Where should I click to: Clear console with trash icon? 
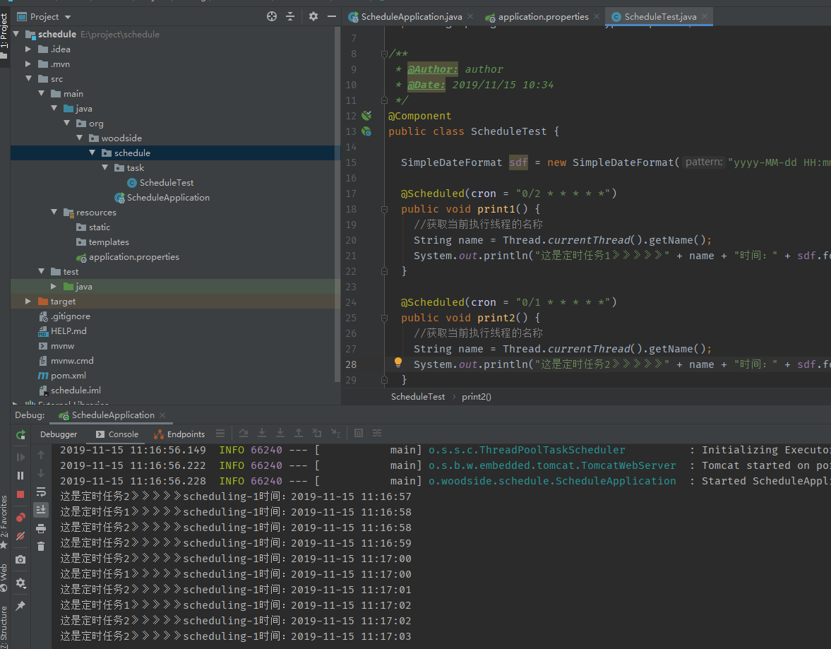(x=41, y=546)
